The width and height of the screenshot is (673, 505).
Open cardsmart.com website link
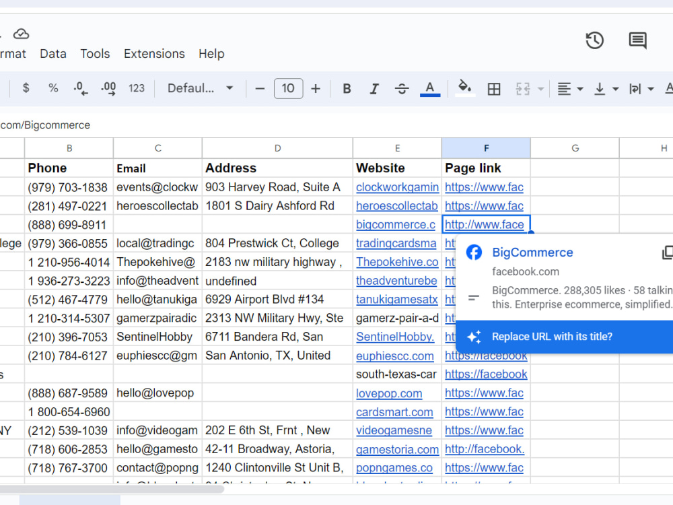pyautogui.click(x=394, y=412)
